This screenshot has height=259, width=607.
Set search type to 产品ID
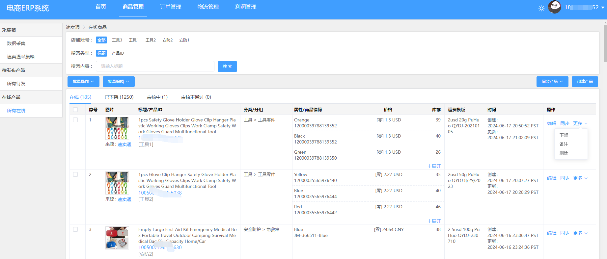118,53
